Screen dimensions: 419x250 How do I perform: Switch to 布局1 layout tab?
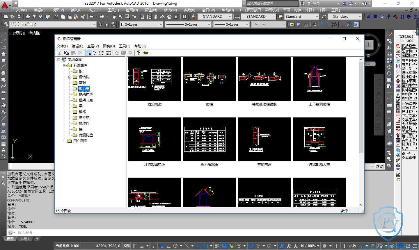coord(25,239)
